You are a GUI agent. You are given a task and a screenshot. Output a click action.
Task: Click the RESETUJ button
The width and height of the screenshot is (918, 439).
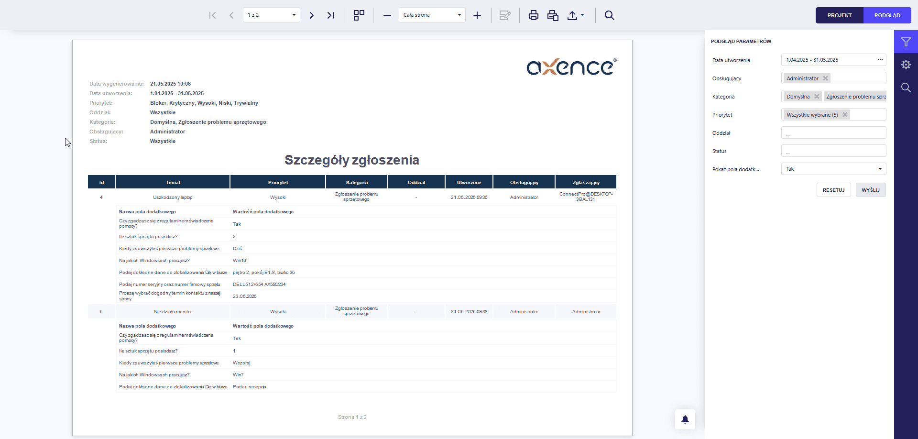834,190
